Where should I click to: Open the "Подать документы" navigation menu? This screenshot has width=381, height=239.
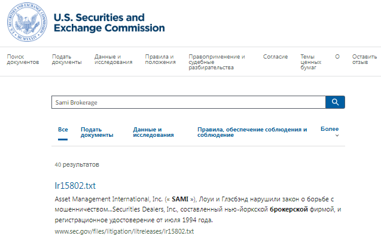pos(66,59)
